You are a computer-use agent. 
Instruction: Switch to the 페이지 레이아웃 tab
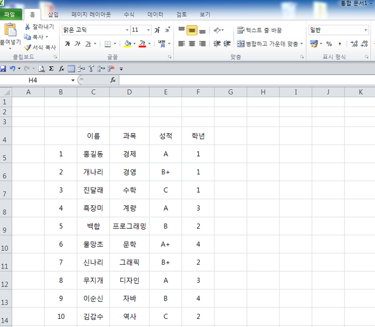tap(91, 15)
